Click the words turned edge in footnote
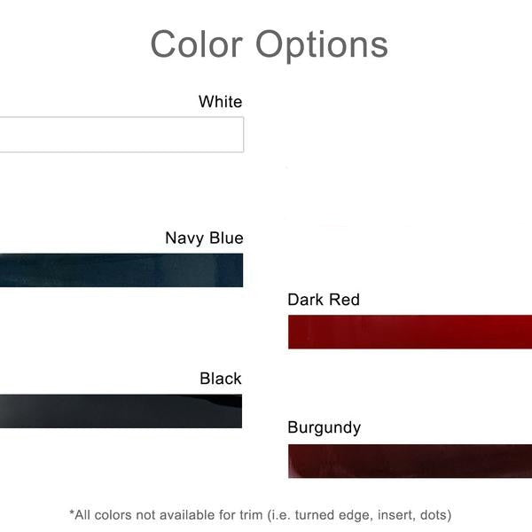Image resolution: width=532 pixels, height=532 pixels. 333,514
